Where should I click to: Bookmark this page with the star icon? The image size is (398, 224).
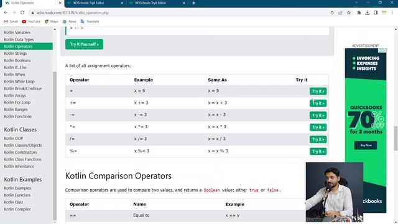point(349,12)
